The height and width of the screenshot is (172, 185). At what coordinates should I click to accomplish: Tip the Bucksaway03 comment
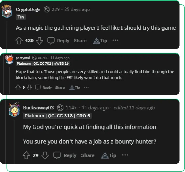109,155
